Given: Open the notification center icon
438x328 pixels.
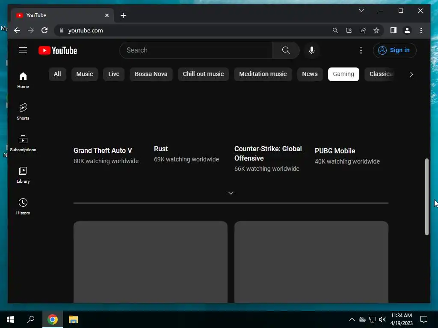Looking at the screenshot, I should pyautogui.click(x=424, y=319).
